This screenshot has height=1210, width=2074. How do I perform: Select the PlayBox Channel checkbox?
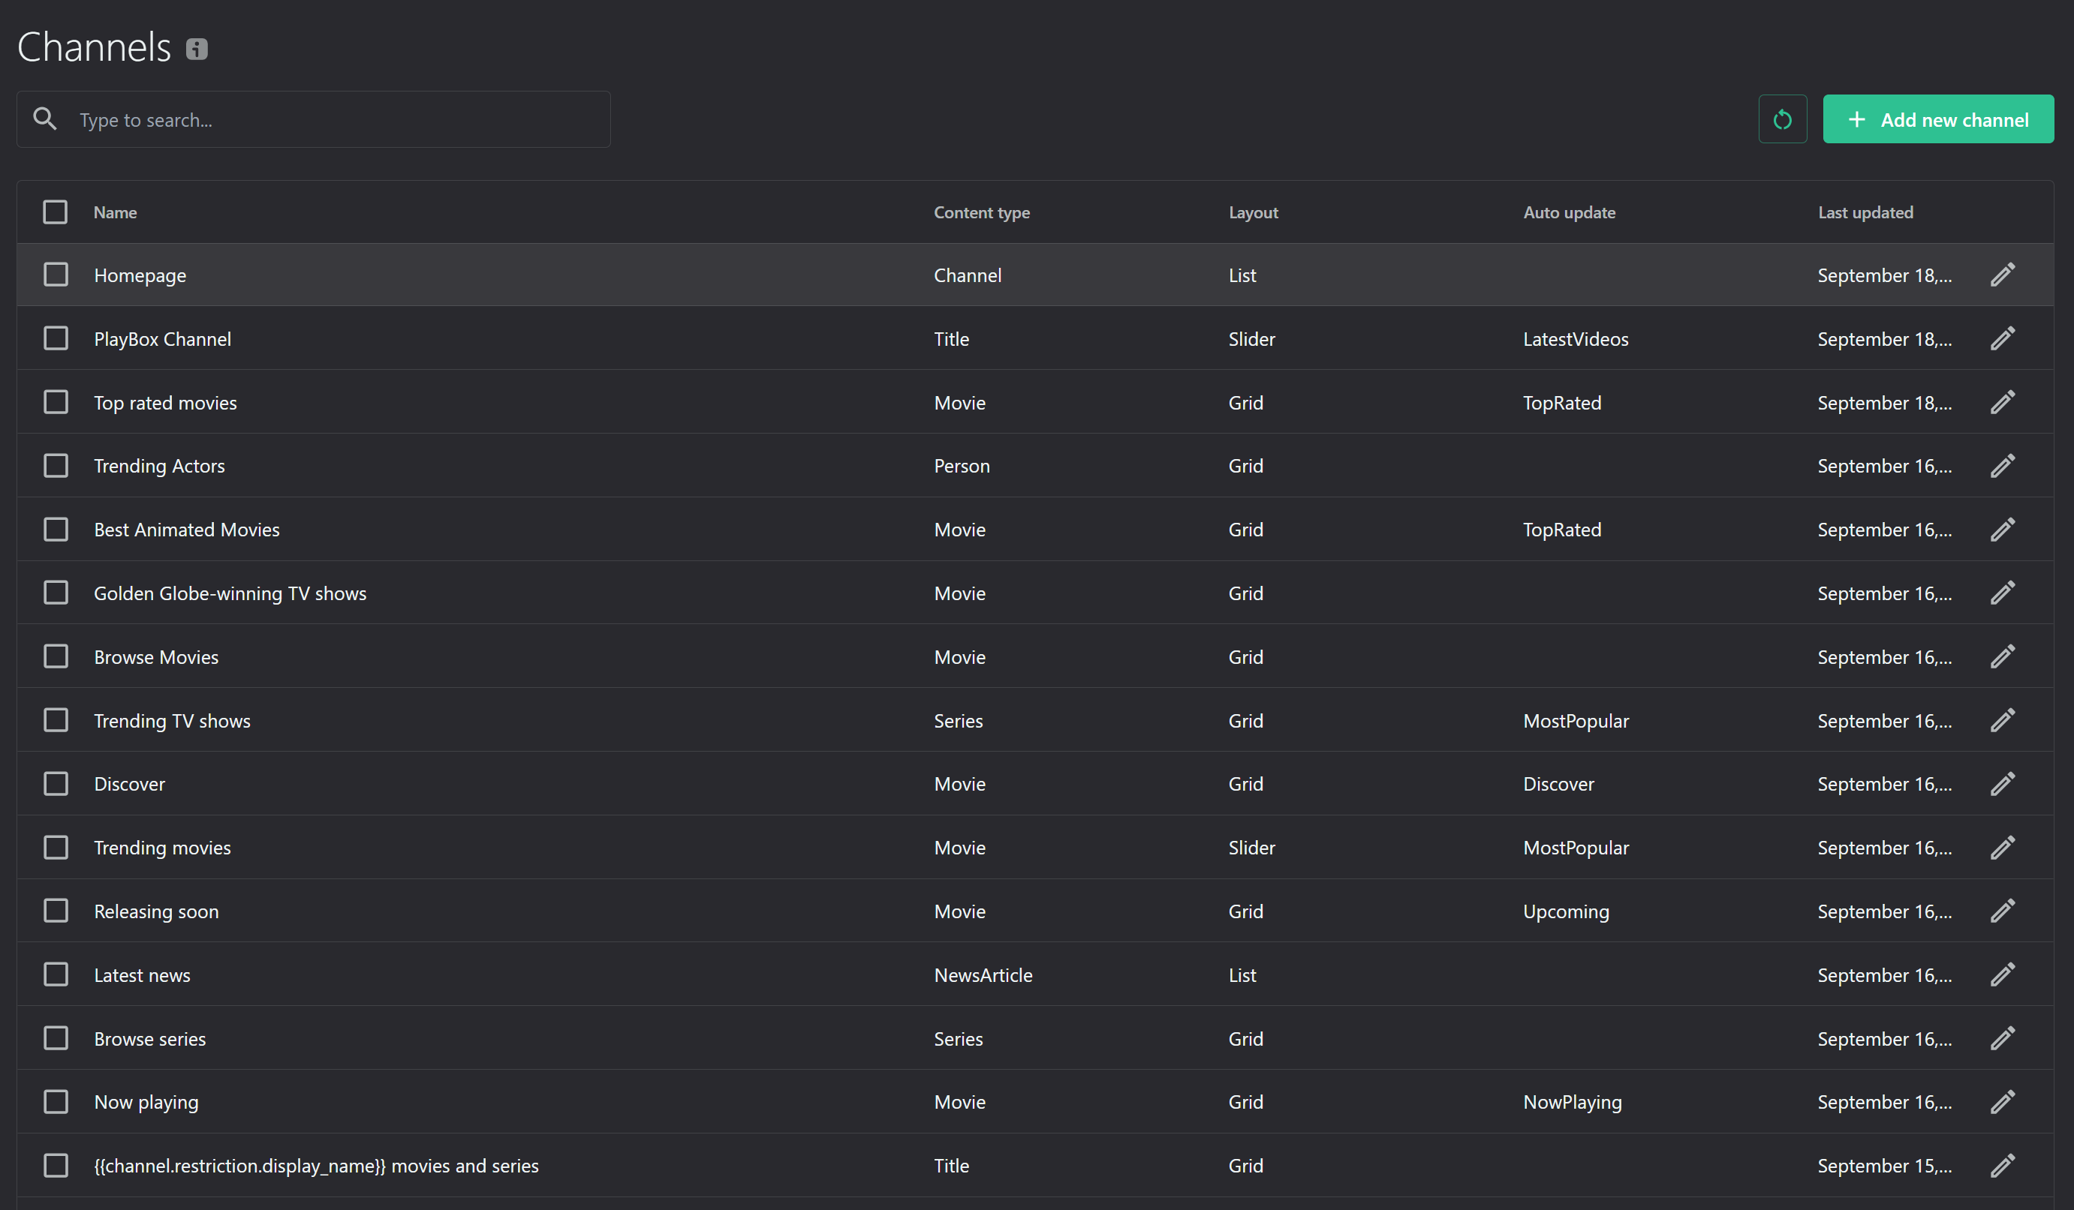[55, 339]
